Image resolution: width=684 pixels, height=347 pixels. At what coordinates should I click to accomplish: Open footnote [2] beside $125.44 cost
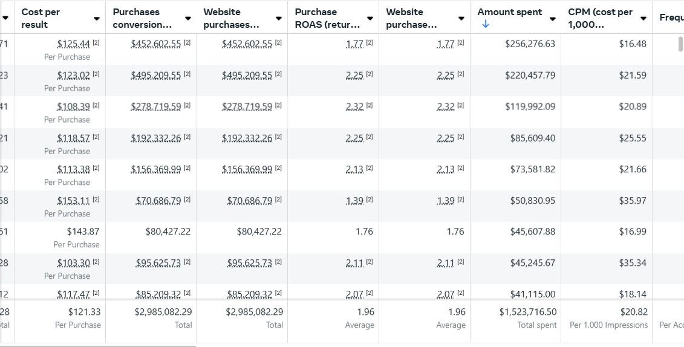point(96,43)
